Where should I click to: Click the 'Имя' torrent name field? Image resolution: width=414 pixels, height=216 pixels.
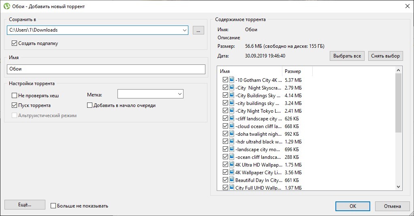coord(106,69)
